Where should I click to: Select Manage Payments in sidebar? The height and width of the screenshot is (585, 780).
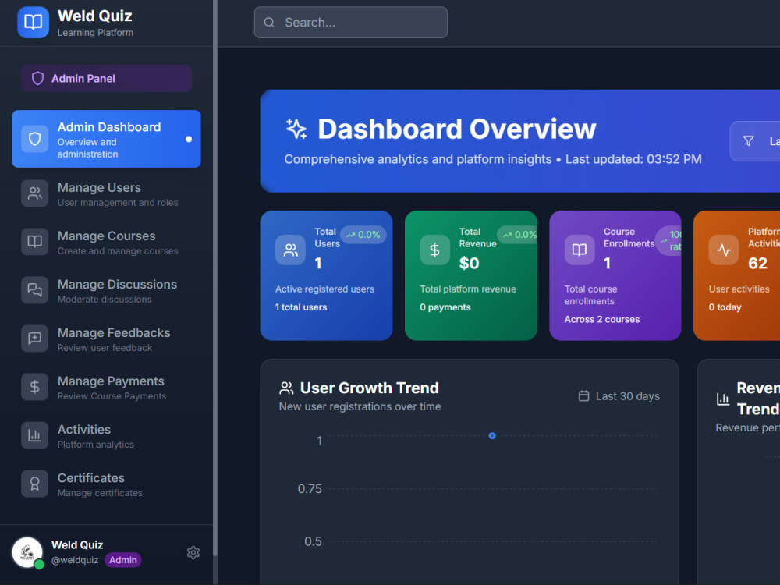click(106, 387)
